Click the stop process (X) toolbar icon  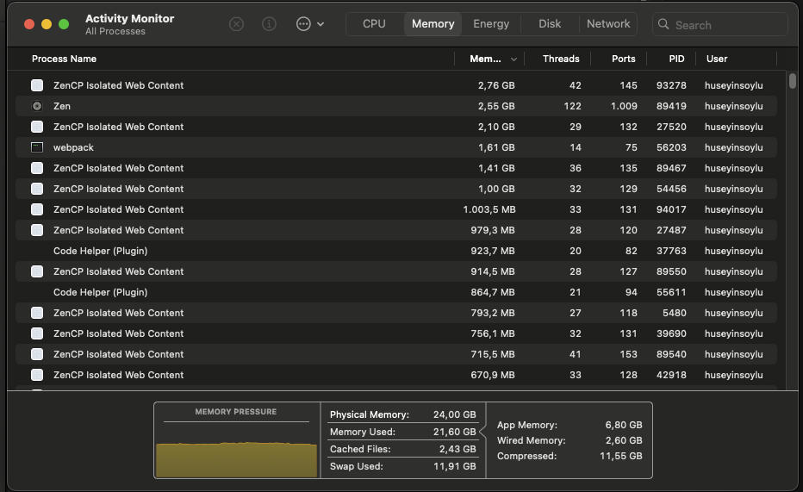pos(236,24)
